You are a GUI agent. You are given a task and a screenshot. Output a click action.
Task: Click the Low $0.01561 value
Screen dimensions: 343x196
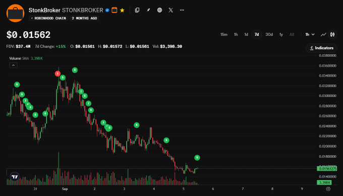[139, 46]
